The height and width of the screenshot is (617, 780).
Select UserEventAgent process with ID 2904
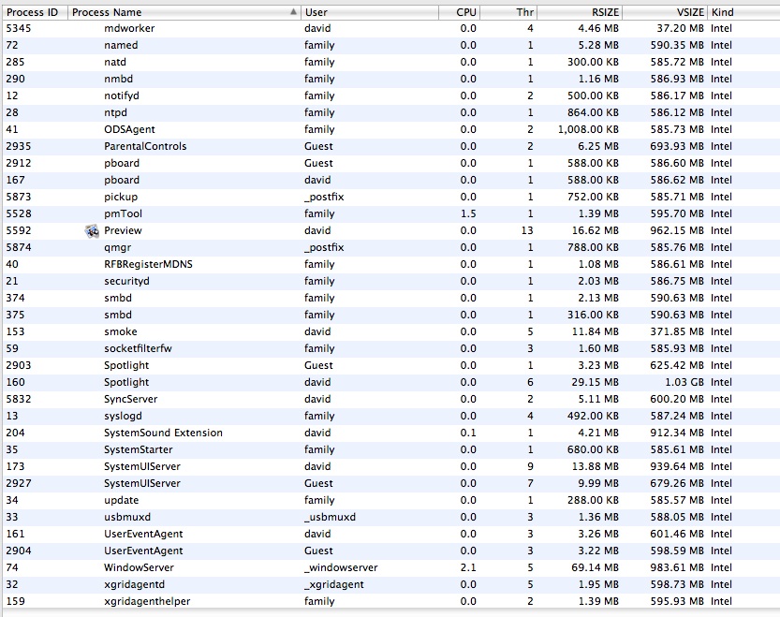click(x=390, y=551)
